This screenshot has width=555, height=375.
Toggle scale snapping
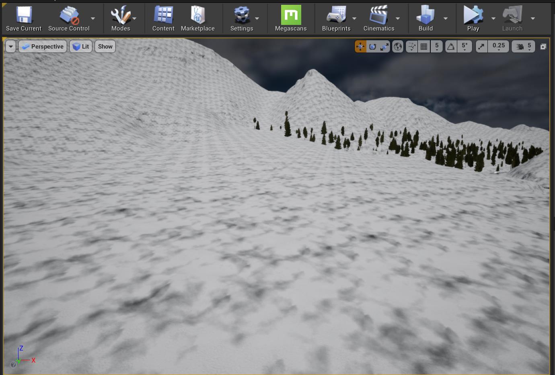[x=481, y=47]
